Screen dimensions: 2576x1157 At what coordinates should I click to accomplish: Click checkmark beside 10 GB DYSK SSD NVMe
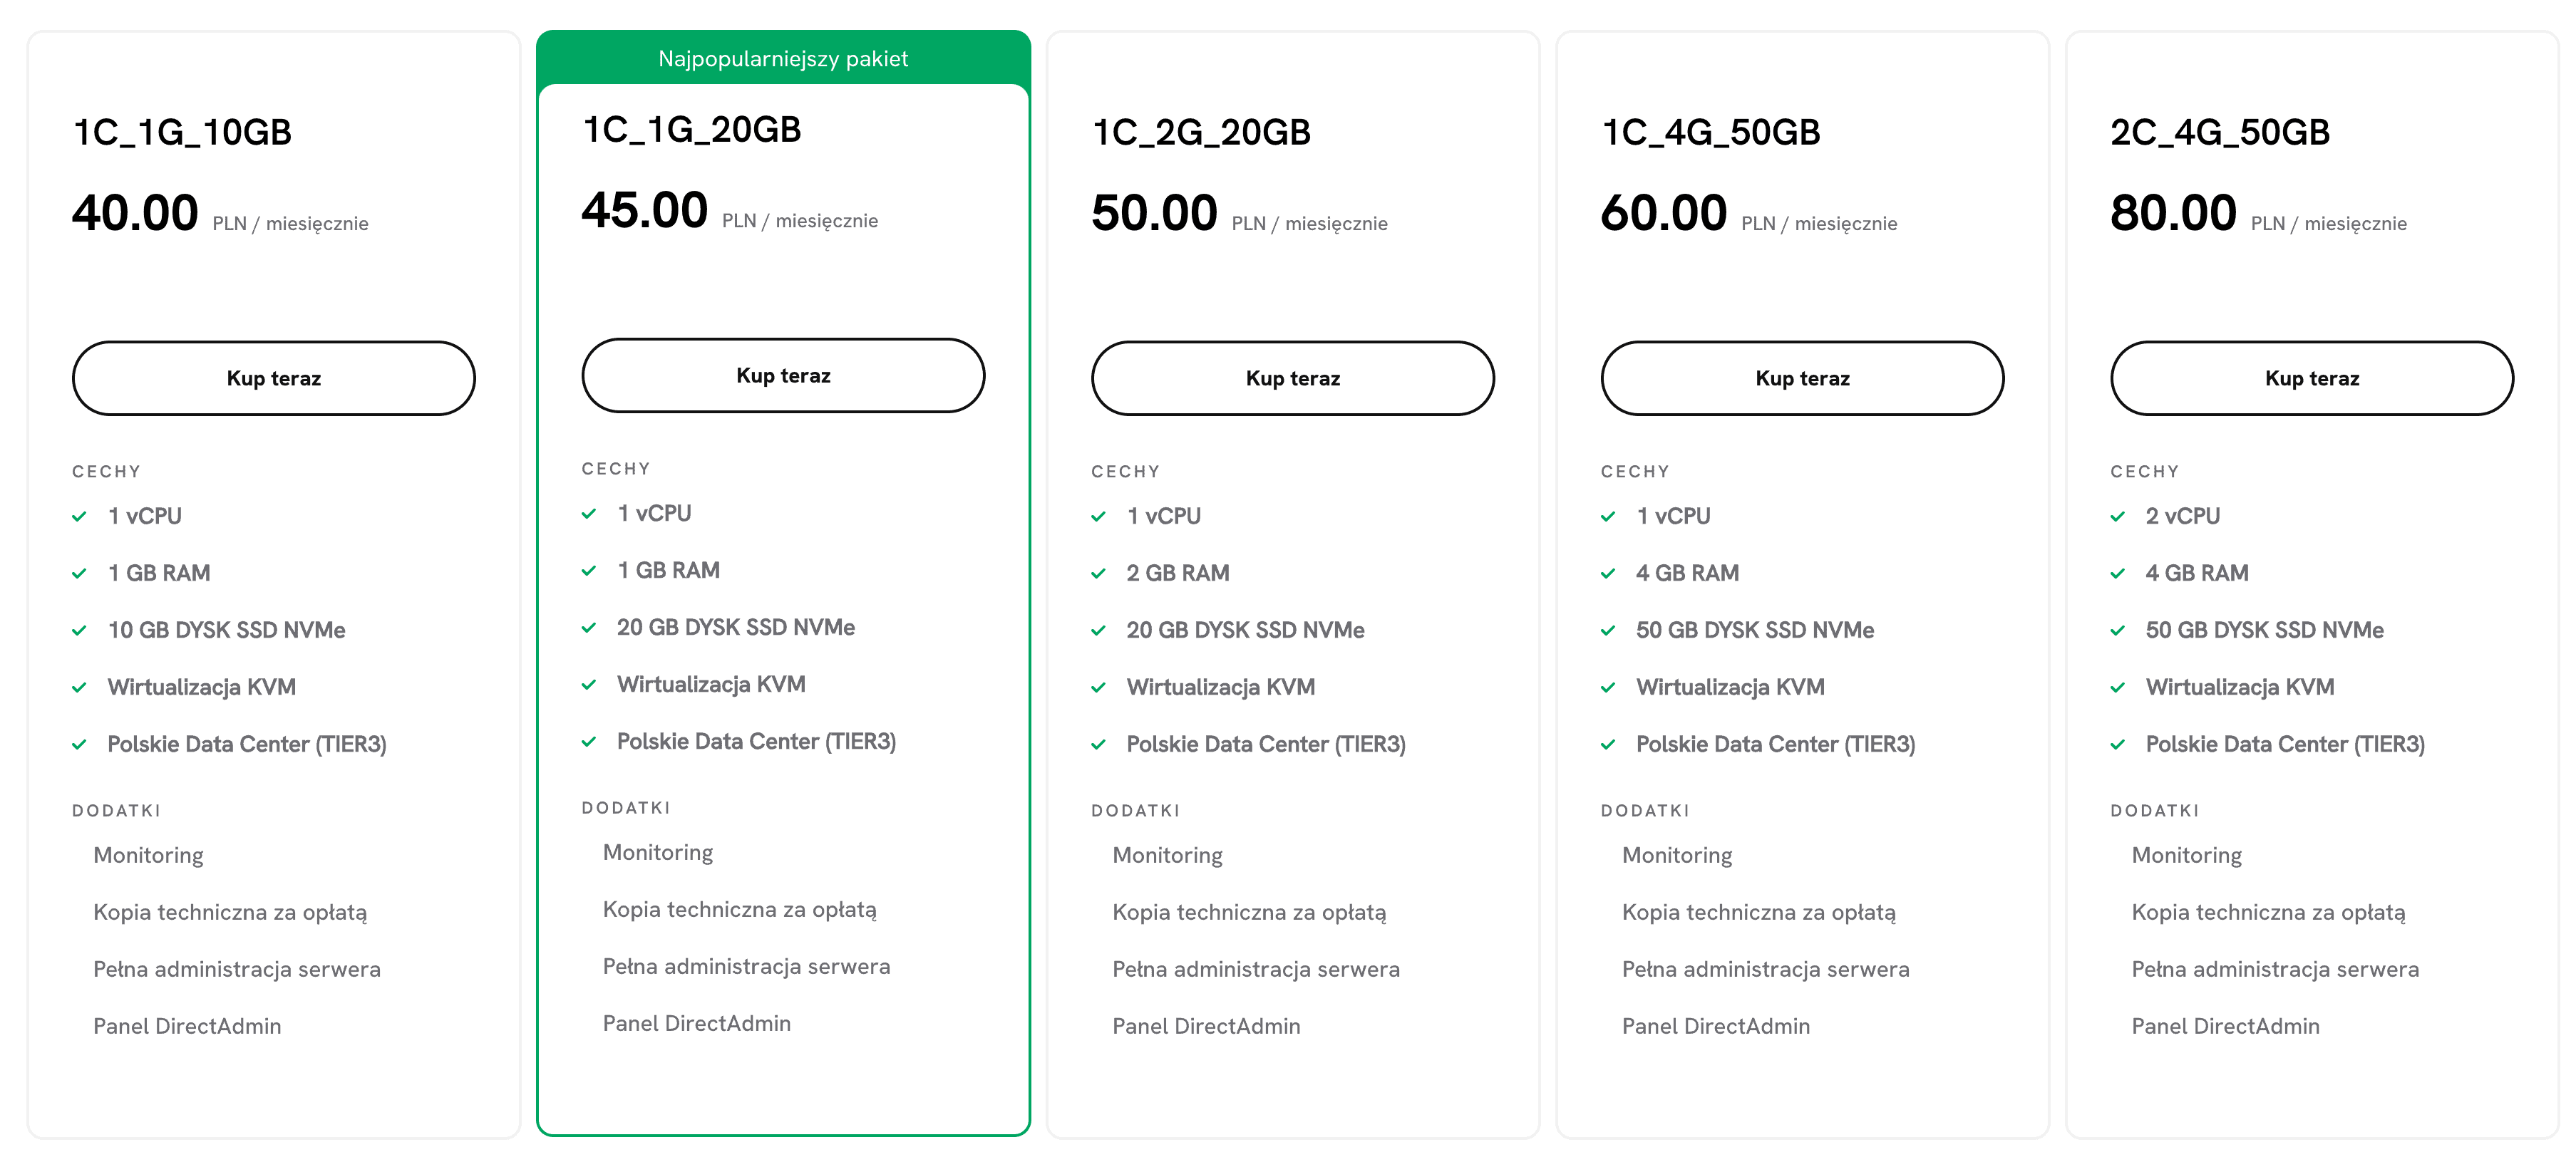click(x=80, y=631)
